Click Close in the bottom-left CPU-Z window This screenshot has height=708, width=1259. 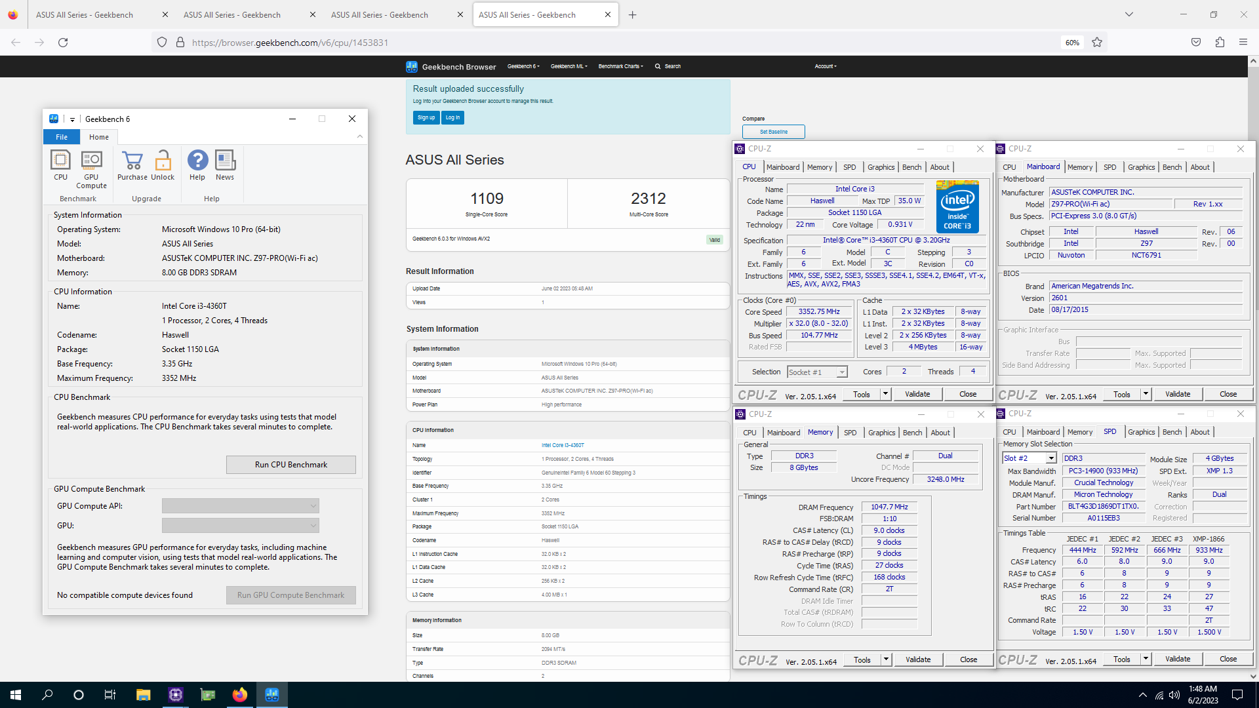click(969, 659)
